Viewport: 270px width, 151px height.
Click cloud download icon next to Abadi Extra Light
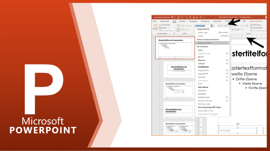point(227,54)
